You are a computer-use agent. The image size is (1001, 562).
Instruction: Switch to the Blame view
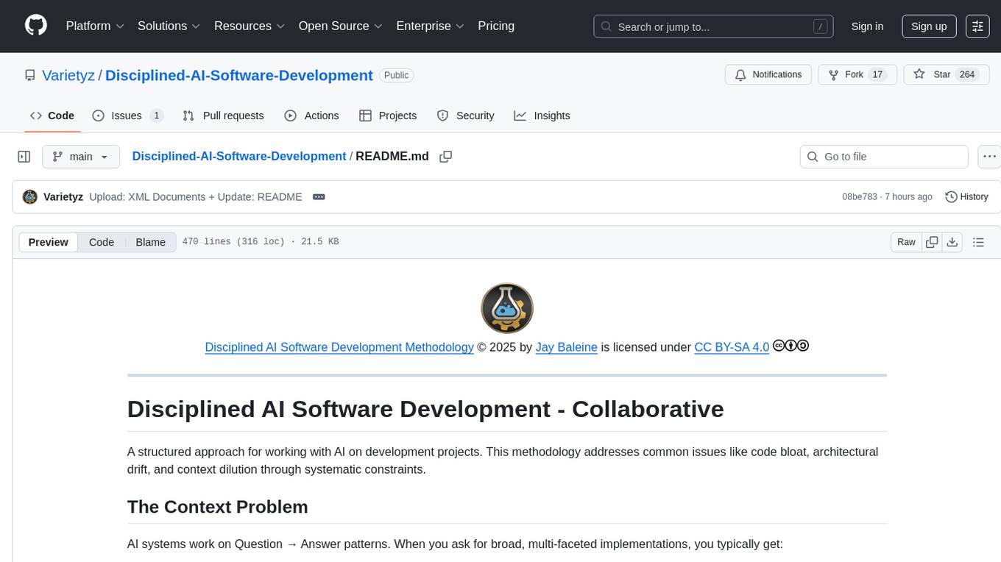(x=151, y=242)
